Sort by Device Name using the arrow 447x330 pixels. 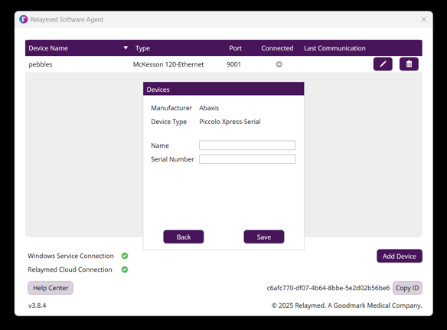tap(126, 48)
